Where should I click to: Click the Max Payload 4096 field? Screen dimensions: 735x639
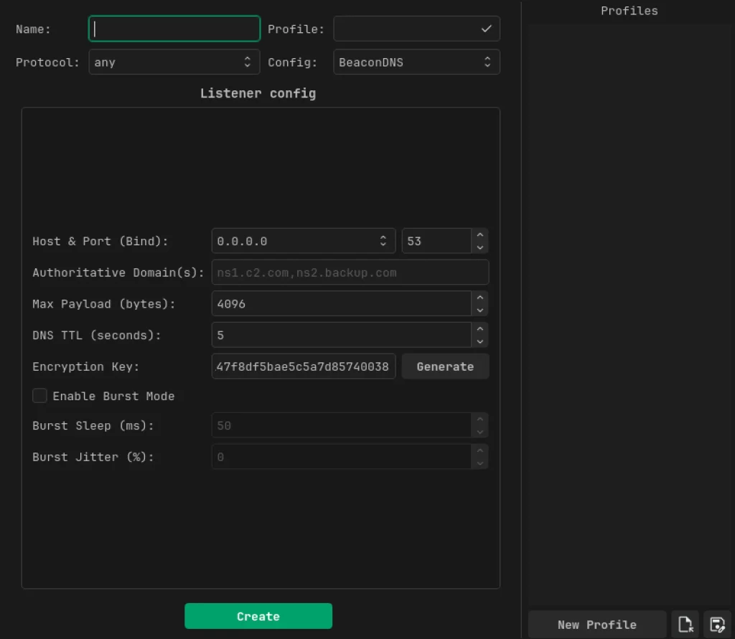(341, 303)
